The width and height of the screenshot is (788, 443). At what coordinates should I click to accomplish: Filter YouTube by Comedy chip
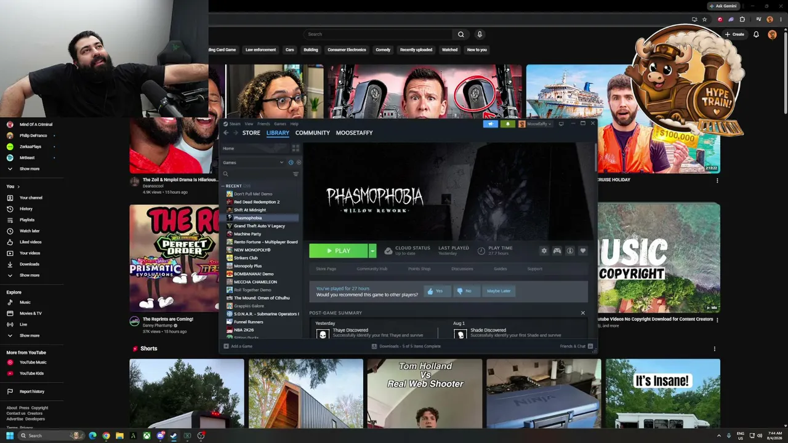[383, 50]
